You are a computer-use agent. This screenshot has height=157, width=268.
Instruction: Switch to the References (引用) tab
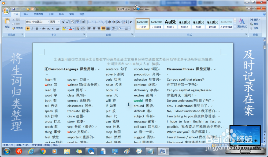(51, 14)
